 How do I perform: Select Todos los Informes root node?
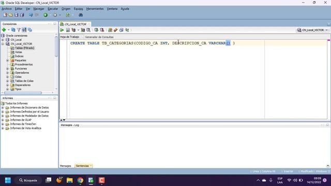click(16, 103)
